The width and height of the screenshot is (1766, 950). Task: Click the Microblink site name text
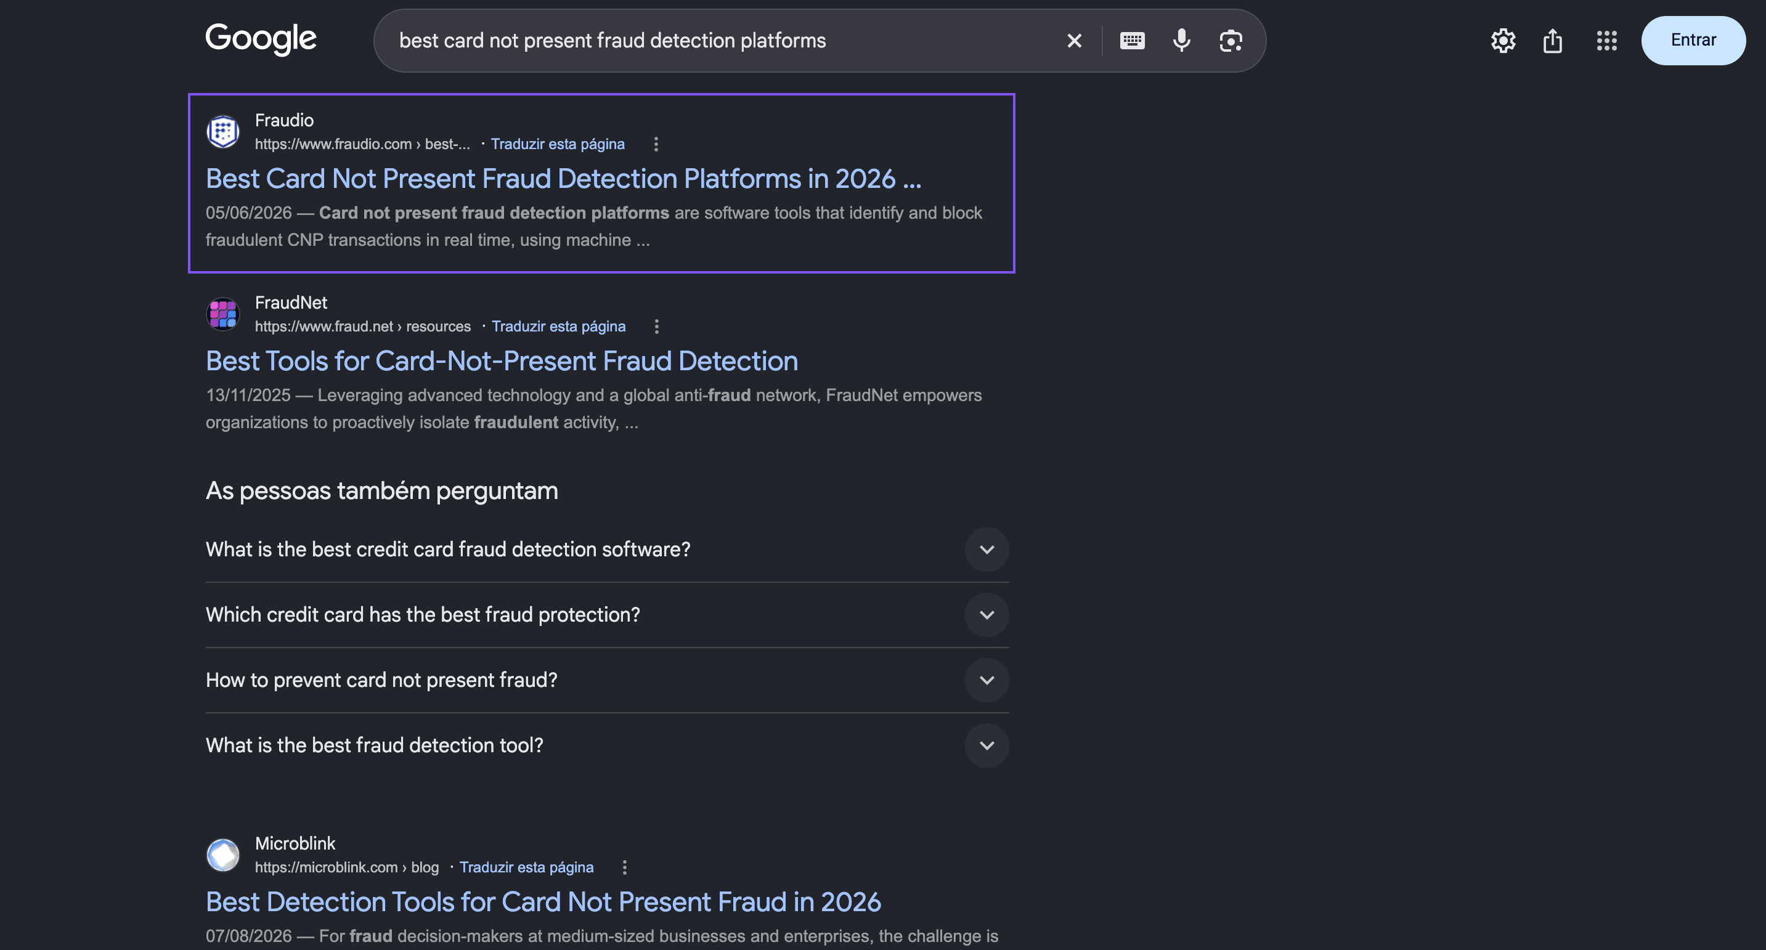[295, 843]
